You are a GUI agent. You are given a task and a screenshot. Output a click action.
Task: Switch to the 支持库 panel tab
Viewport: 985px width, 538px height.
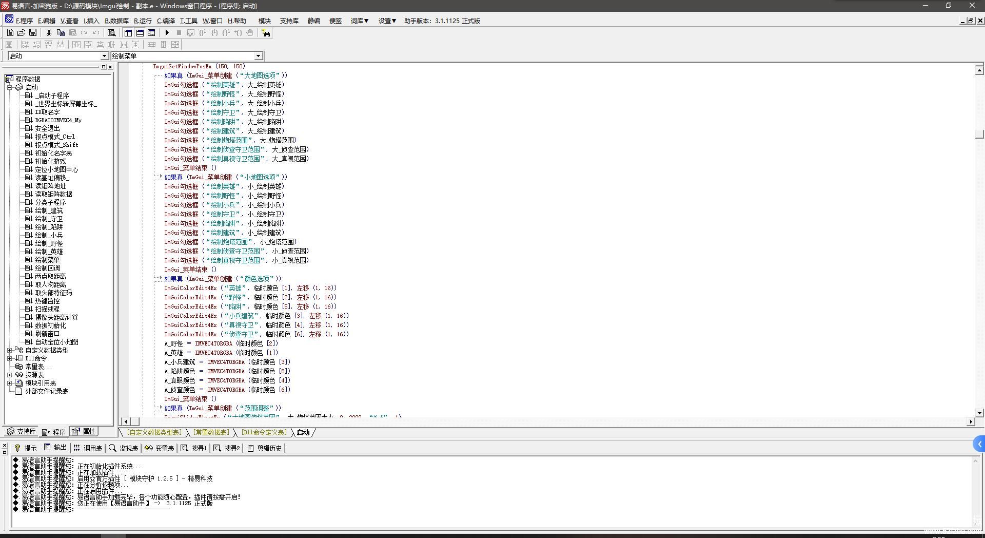[21, 432]
